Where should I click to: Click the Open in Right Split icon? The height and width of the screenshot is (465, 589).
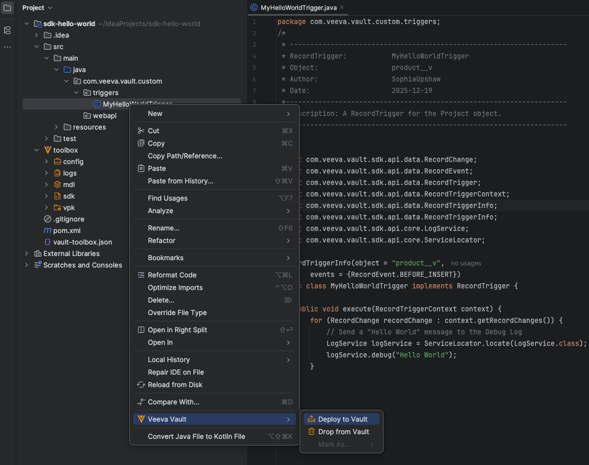141,330
